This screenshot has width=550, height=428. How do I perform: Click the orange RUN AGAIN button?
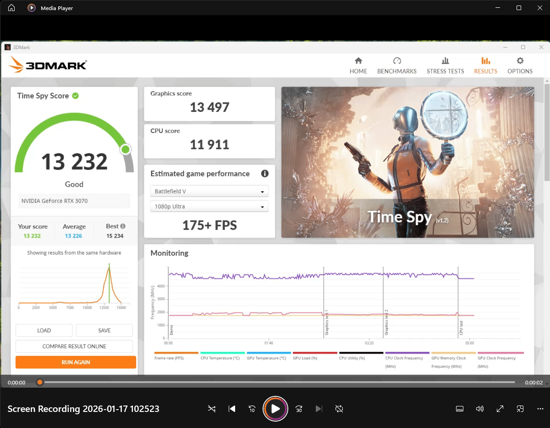pos(76,362)
